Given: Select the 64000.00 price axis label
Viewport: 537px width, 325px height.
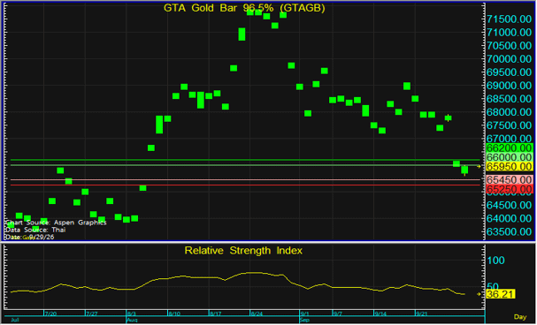Looking at the screenshot, I should pyautogui.click(x=510, y=219).
